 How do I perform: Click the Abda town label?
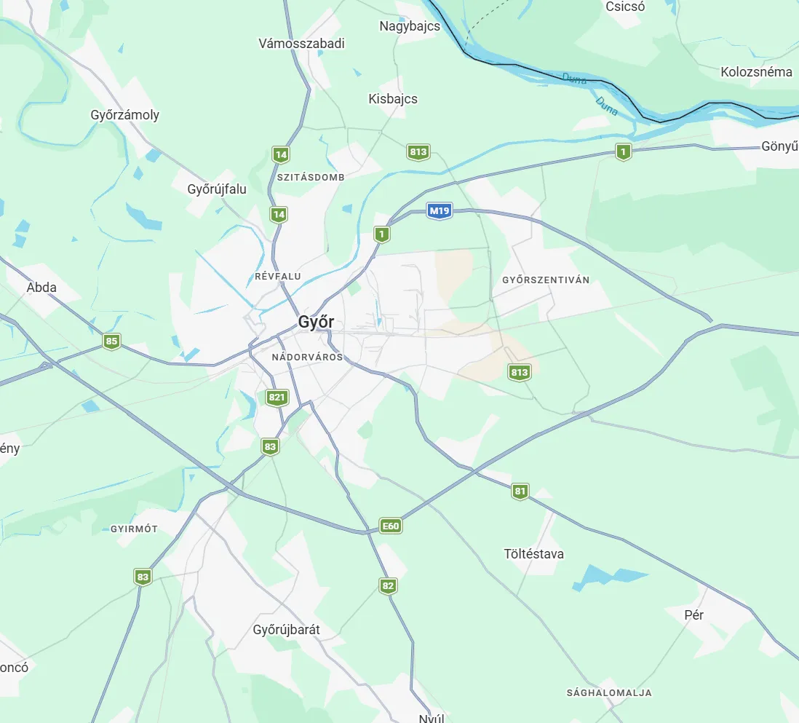pos(41,288)
